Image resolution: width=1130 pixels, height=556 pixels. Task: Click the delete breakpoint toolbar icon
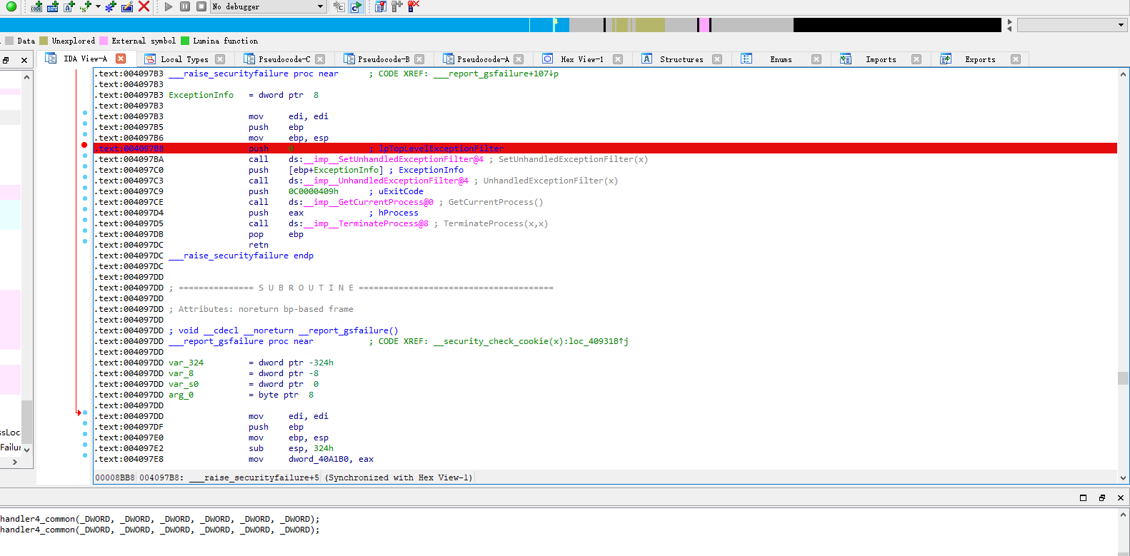pos(414,6)
